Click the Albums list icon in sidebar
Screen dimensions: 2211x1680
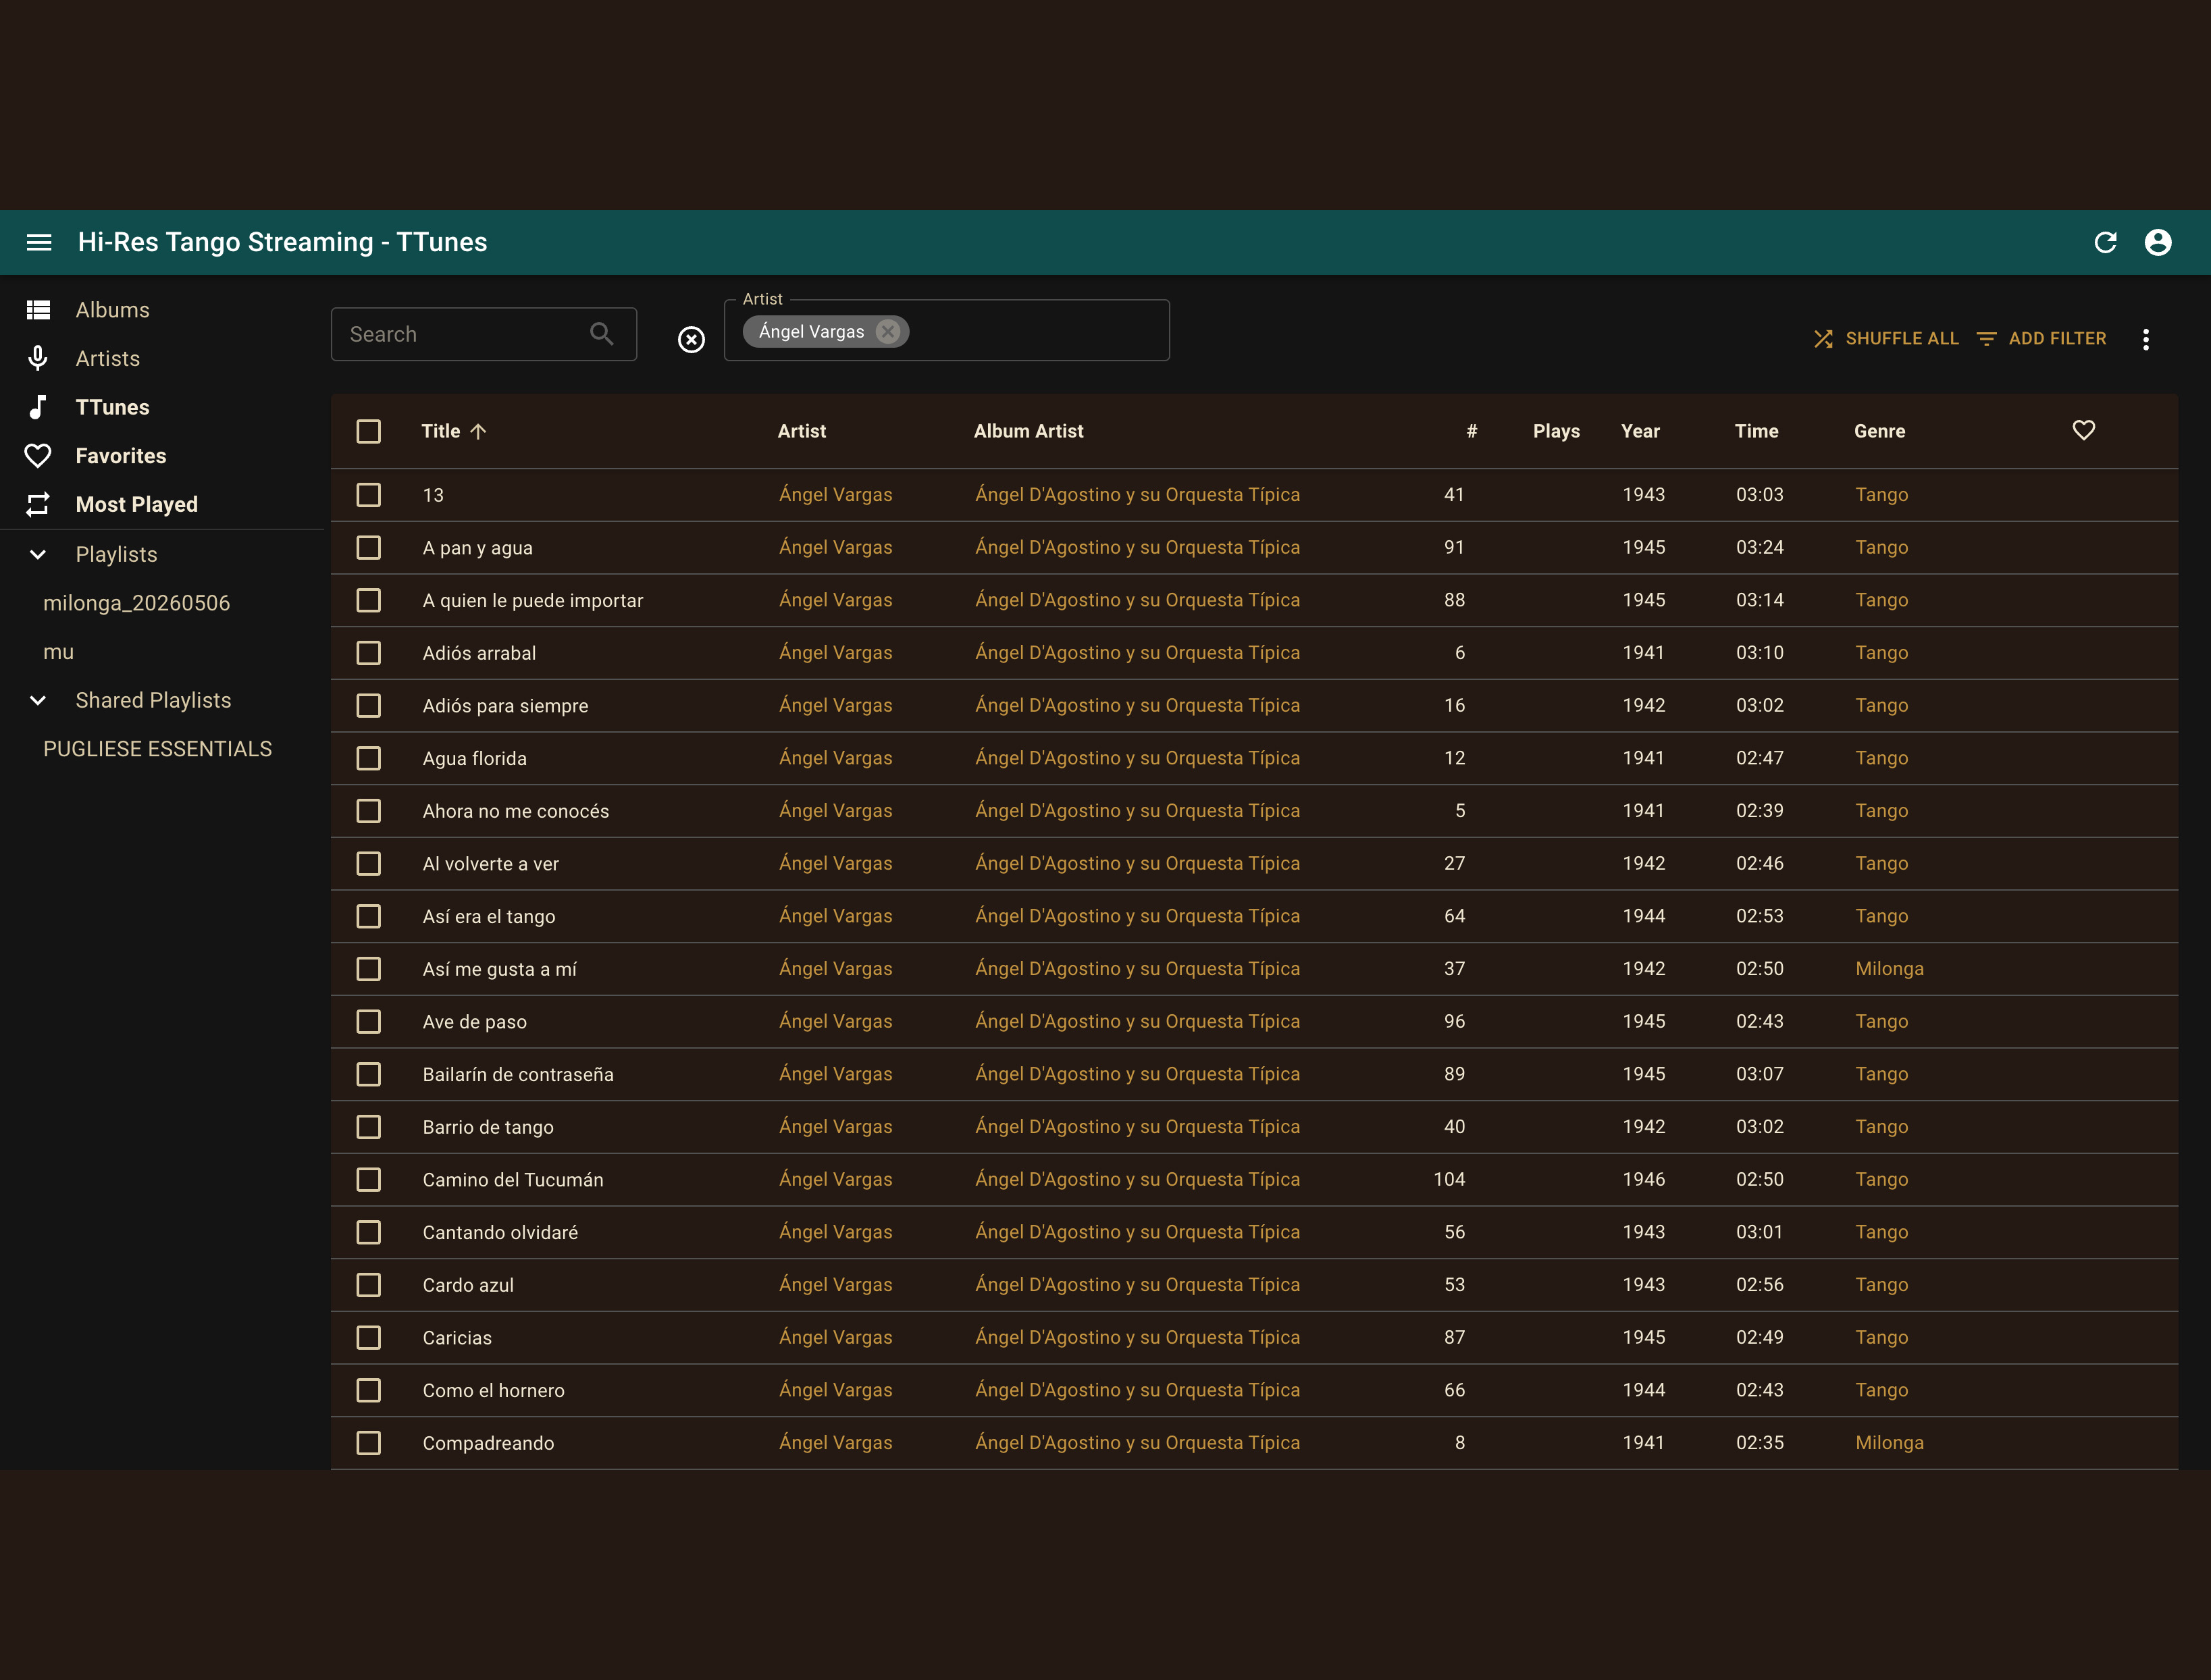38,310
